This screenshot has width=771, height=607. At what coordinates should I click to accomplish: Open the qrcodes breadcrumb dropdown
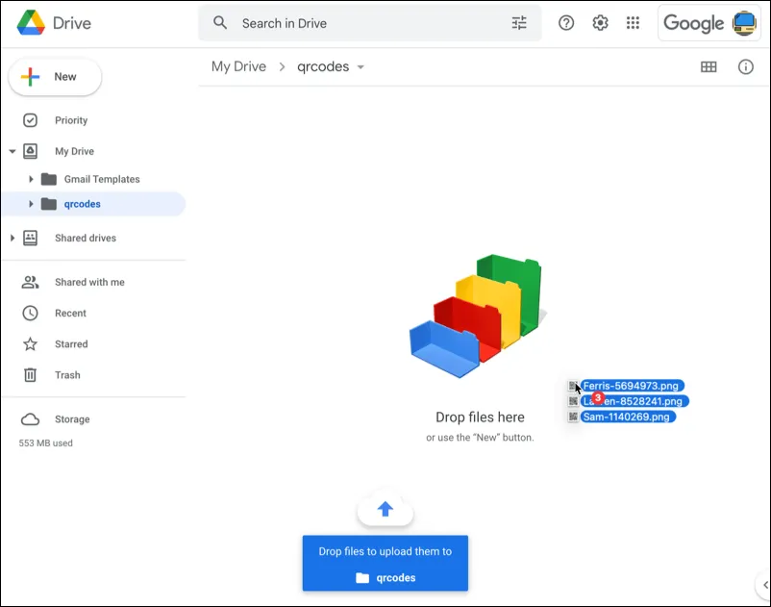(361, 67)
